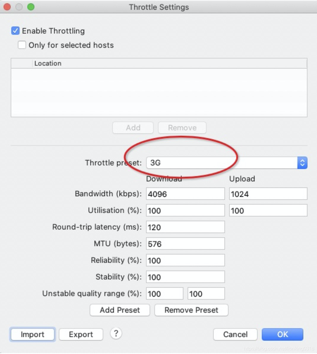Click the Location column header
The image size is (317, 354).
coord(48,63)
